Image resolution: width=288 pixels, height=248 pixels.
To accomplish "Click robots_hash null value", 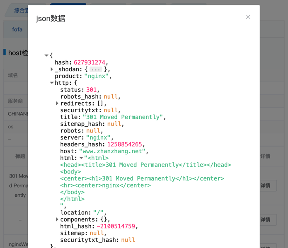I will click(111, 96).
